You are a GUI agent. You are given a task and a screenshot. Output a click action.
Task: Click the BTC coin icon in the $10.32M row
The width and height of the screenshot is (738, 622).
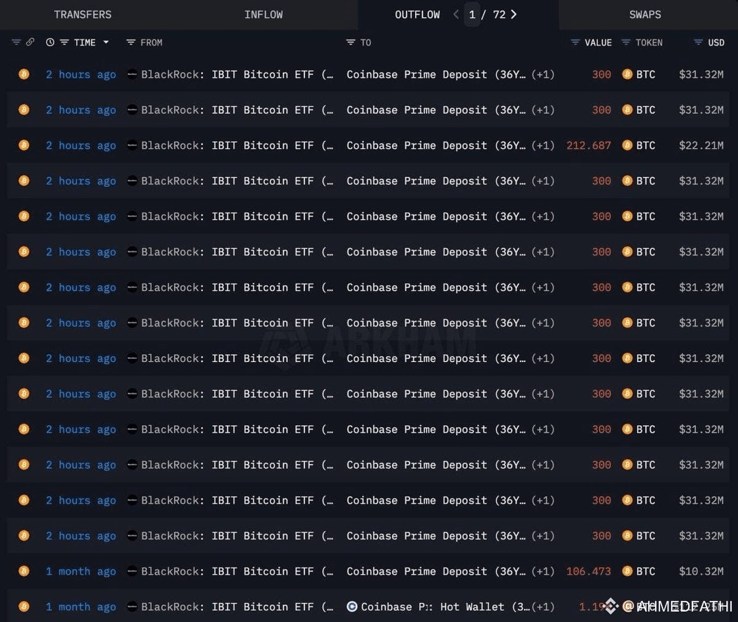point(627,572)
